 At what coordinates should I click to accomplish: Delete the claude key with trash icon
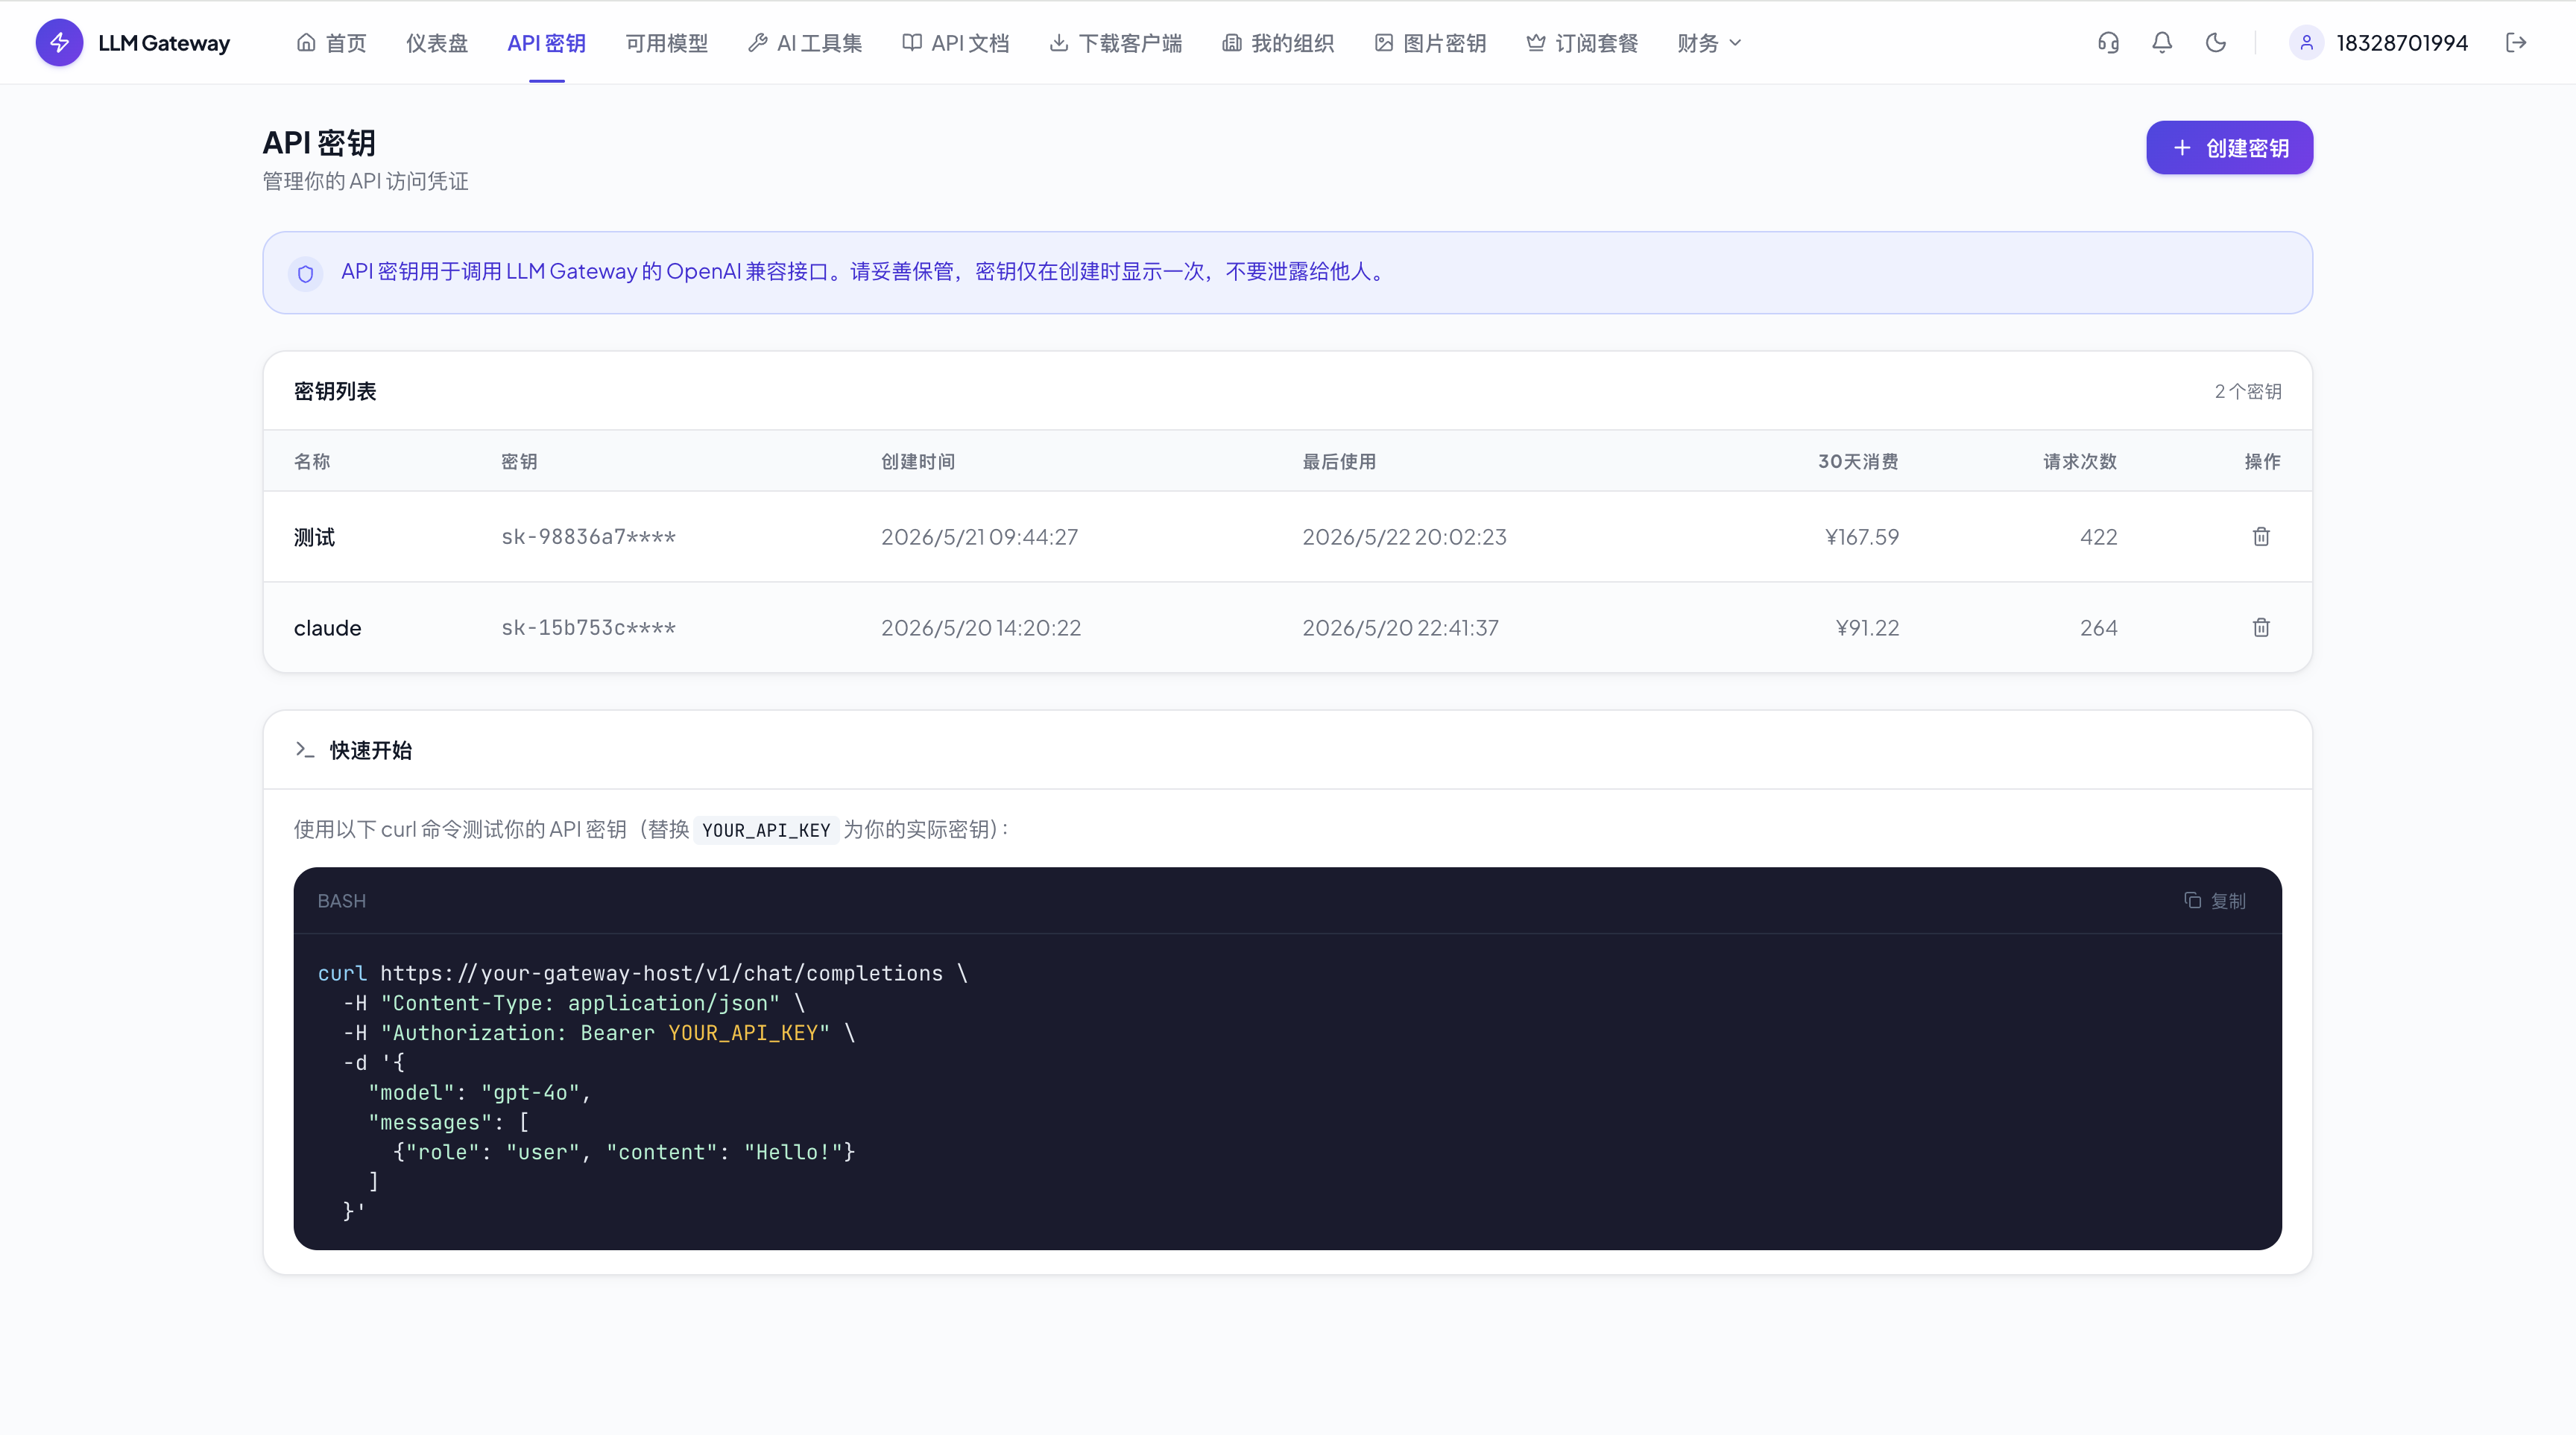coord(2261,627)
